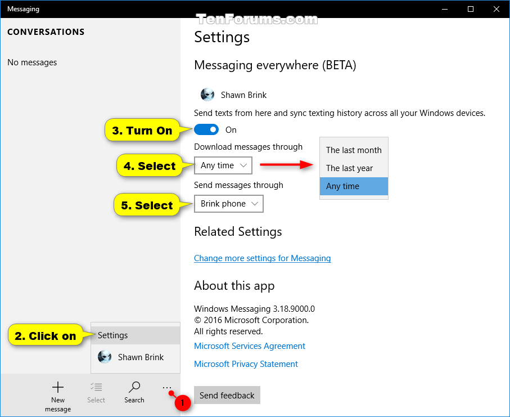Click the No messages text

click(x=32, y=62)
